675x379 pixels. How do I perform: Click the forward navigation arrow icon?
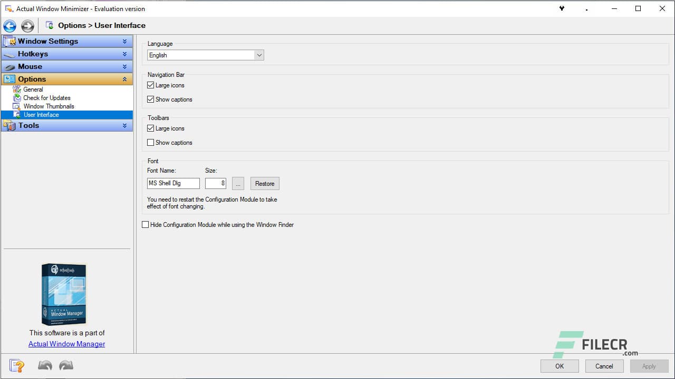pos(27,25)
